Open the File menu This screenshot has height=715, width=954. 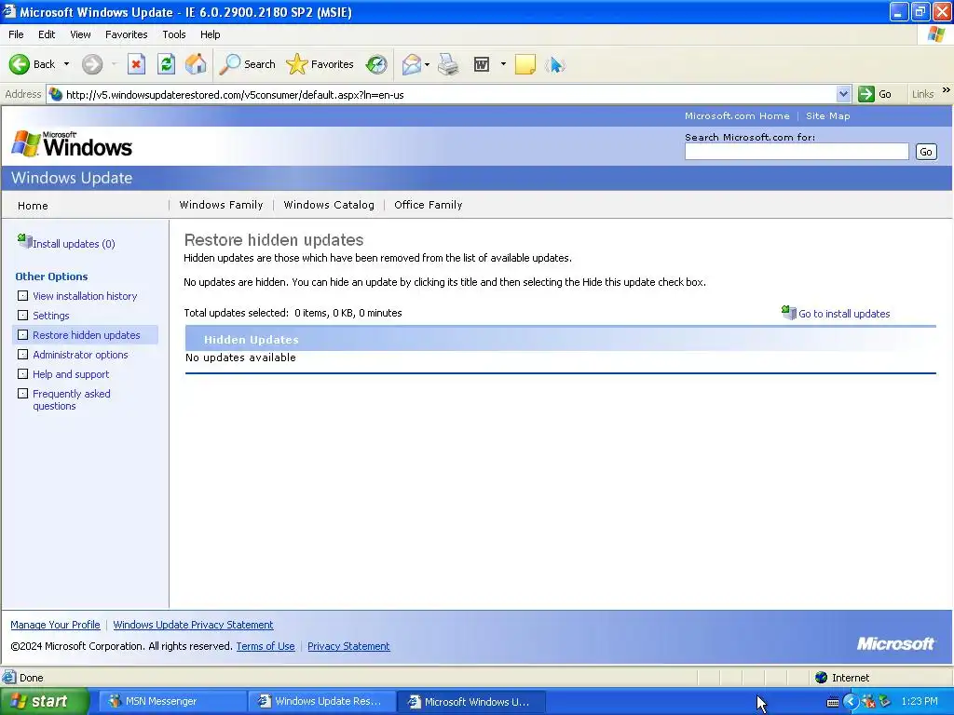(x=16, y=34)
